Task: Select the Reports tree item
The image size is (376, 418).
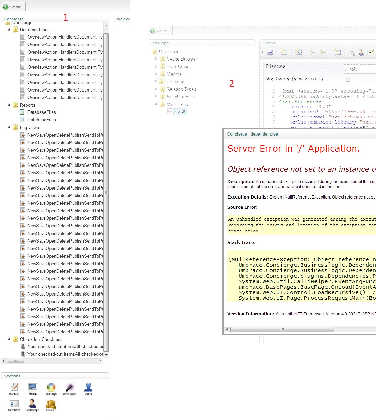Action: coord(27,105)
